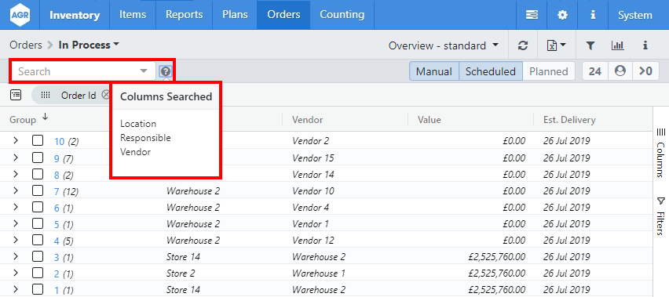
Task: Open the Items tab
Action: pos(132,15)
